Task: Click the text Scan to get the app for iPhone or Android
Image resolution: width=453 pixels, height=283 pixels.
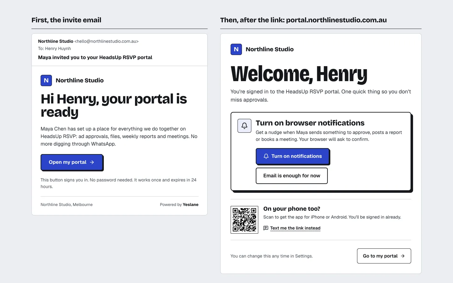Action: click(x=332, y=217)
